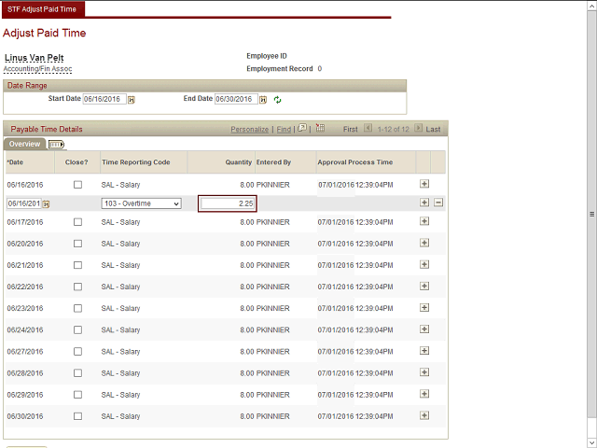The height and width of the screenshot is (448, 597).
Task: Click the View All popup icon beside Find
Action: (302, 129)
